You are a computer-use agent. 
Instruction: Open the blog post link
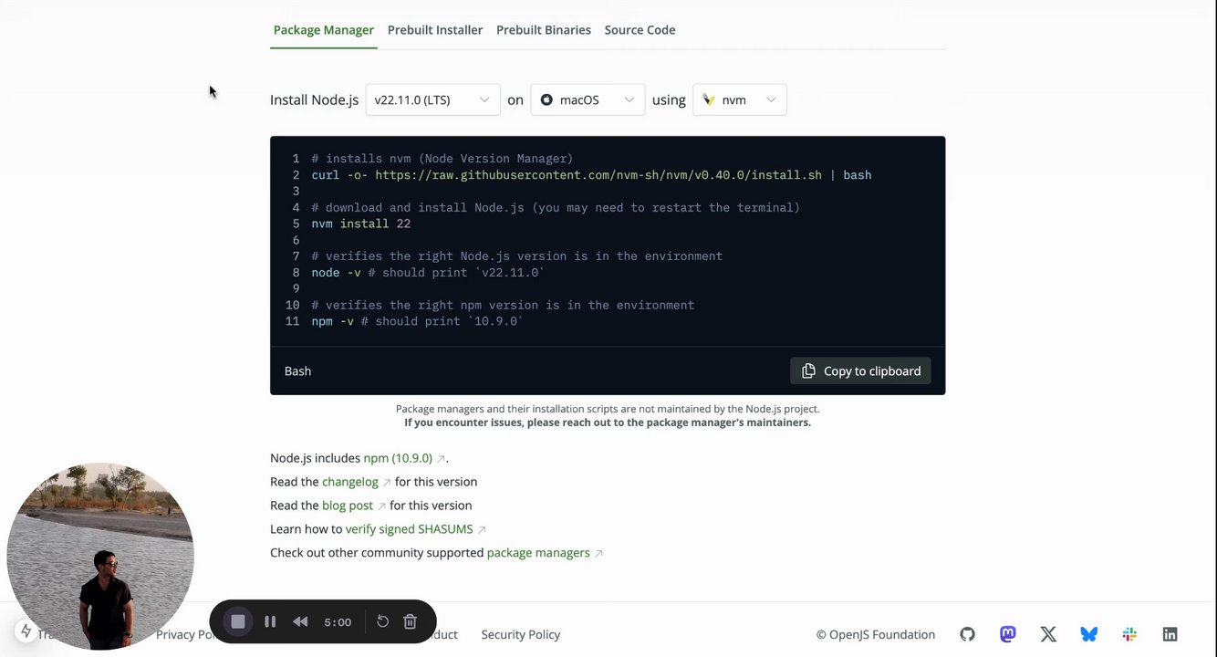tap(354, 506)
